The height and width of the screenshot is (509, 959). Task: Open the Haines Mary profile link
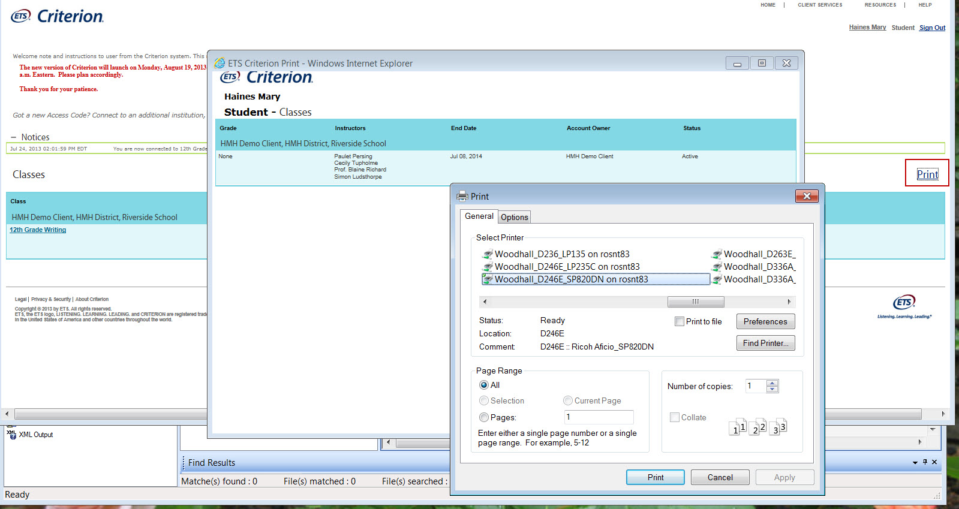pyautogui.click(x=867, y=27)
